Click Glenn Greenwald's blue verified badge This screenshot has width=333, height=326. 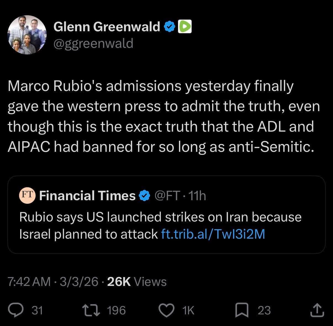tap(170, 27)
